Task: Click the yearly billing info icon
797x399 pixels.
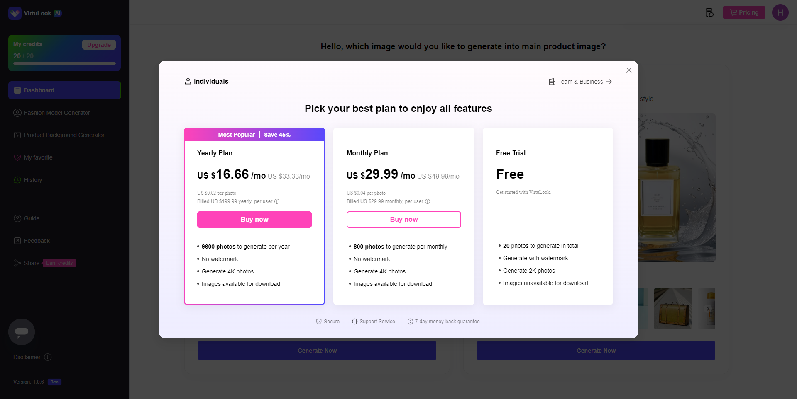Action: point(277,201)
